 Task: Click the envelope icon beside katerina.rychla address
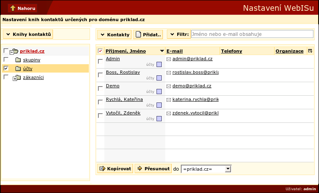(168, 100)
